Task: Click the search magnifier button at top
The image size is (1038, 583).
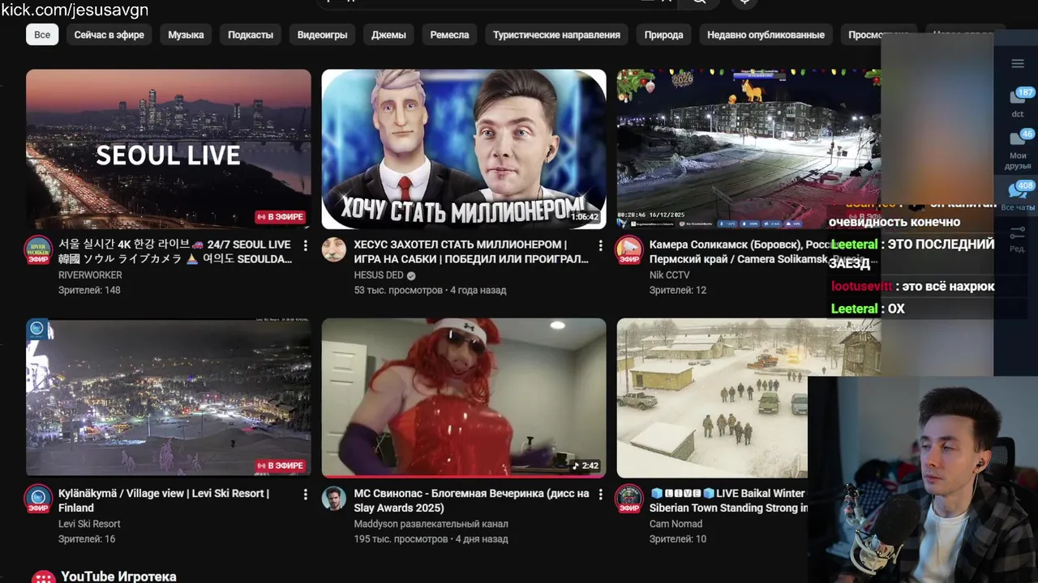Action: [x=699, y=2]
